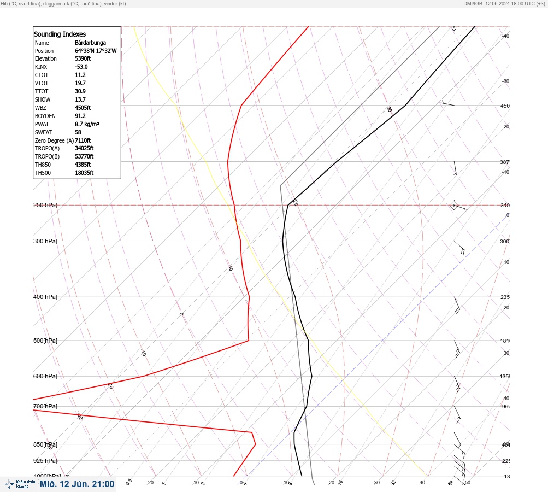Click the '400[hPa]' pressure label
This screenshot has height=492, width=548.
pyautogui.click(x=45, y=297)
